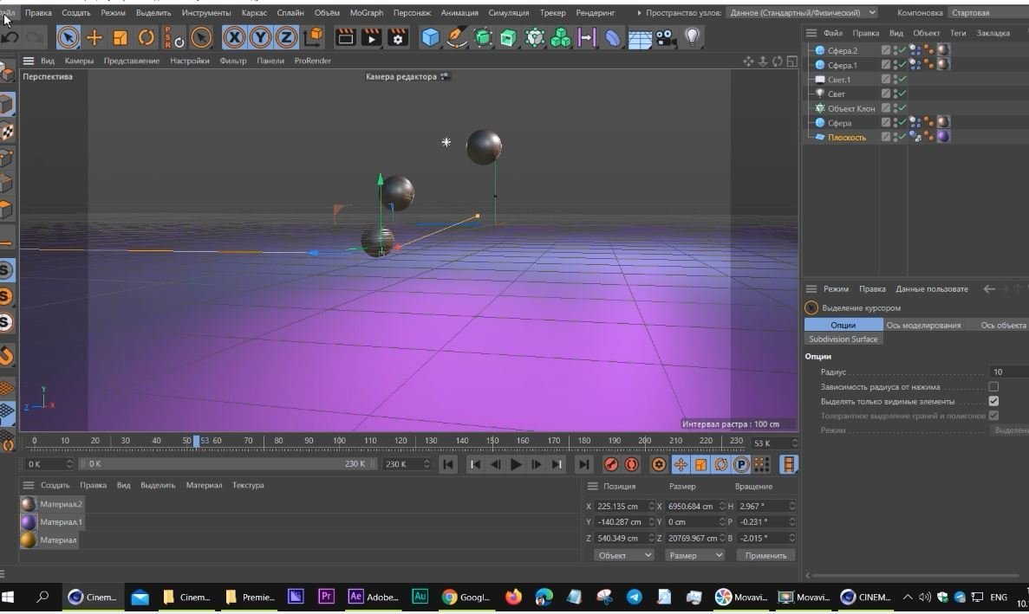Open the timeline film strip icon
Screen dimensions: 1029x614
(x=788, y=464)
